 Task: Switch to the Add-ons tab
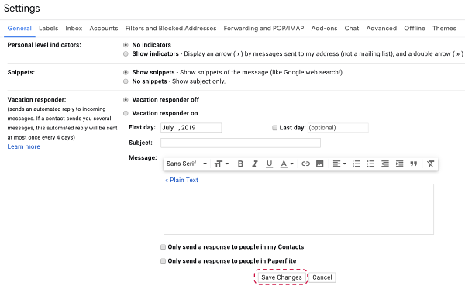point(324,28)
